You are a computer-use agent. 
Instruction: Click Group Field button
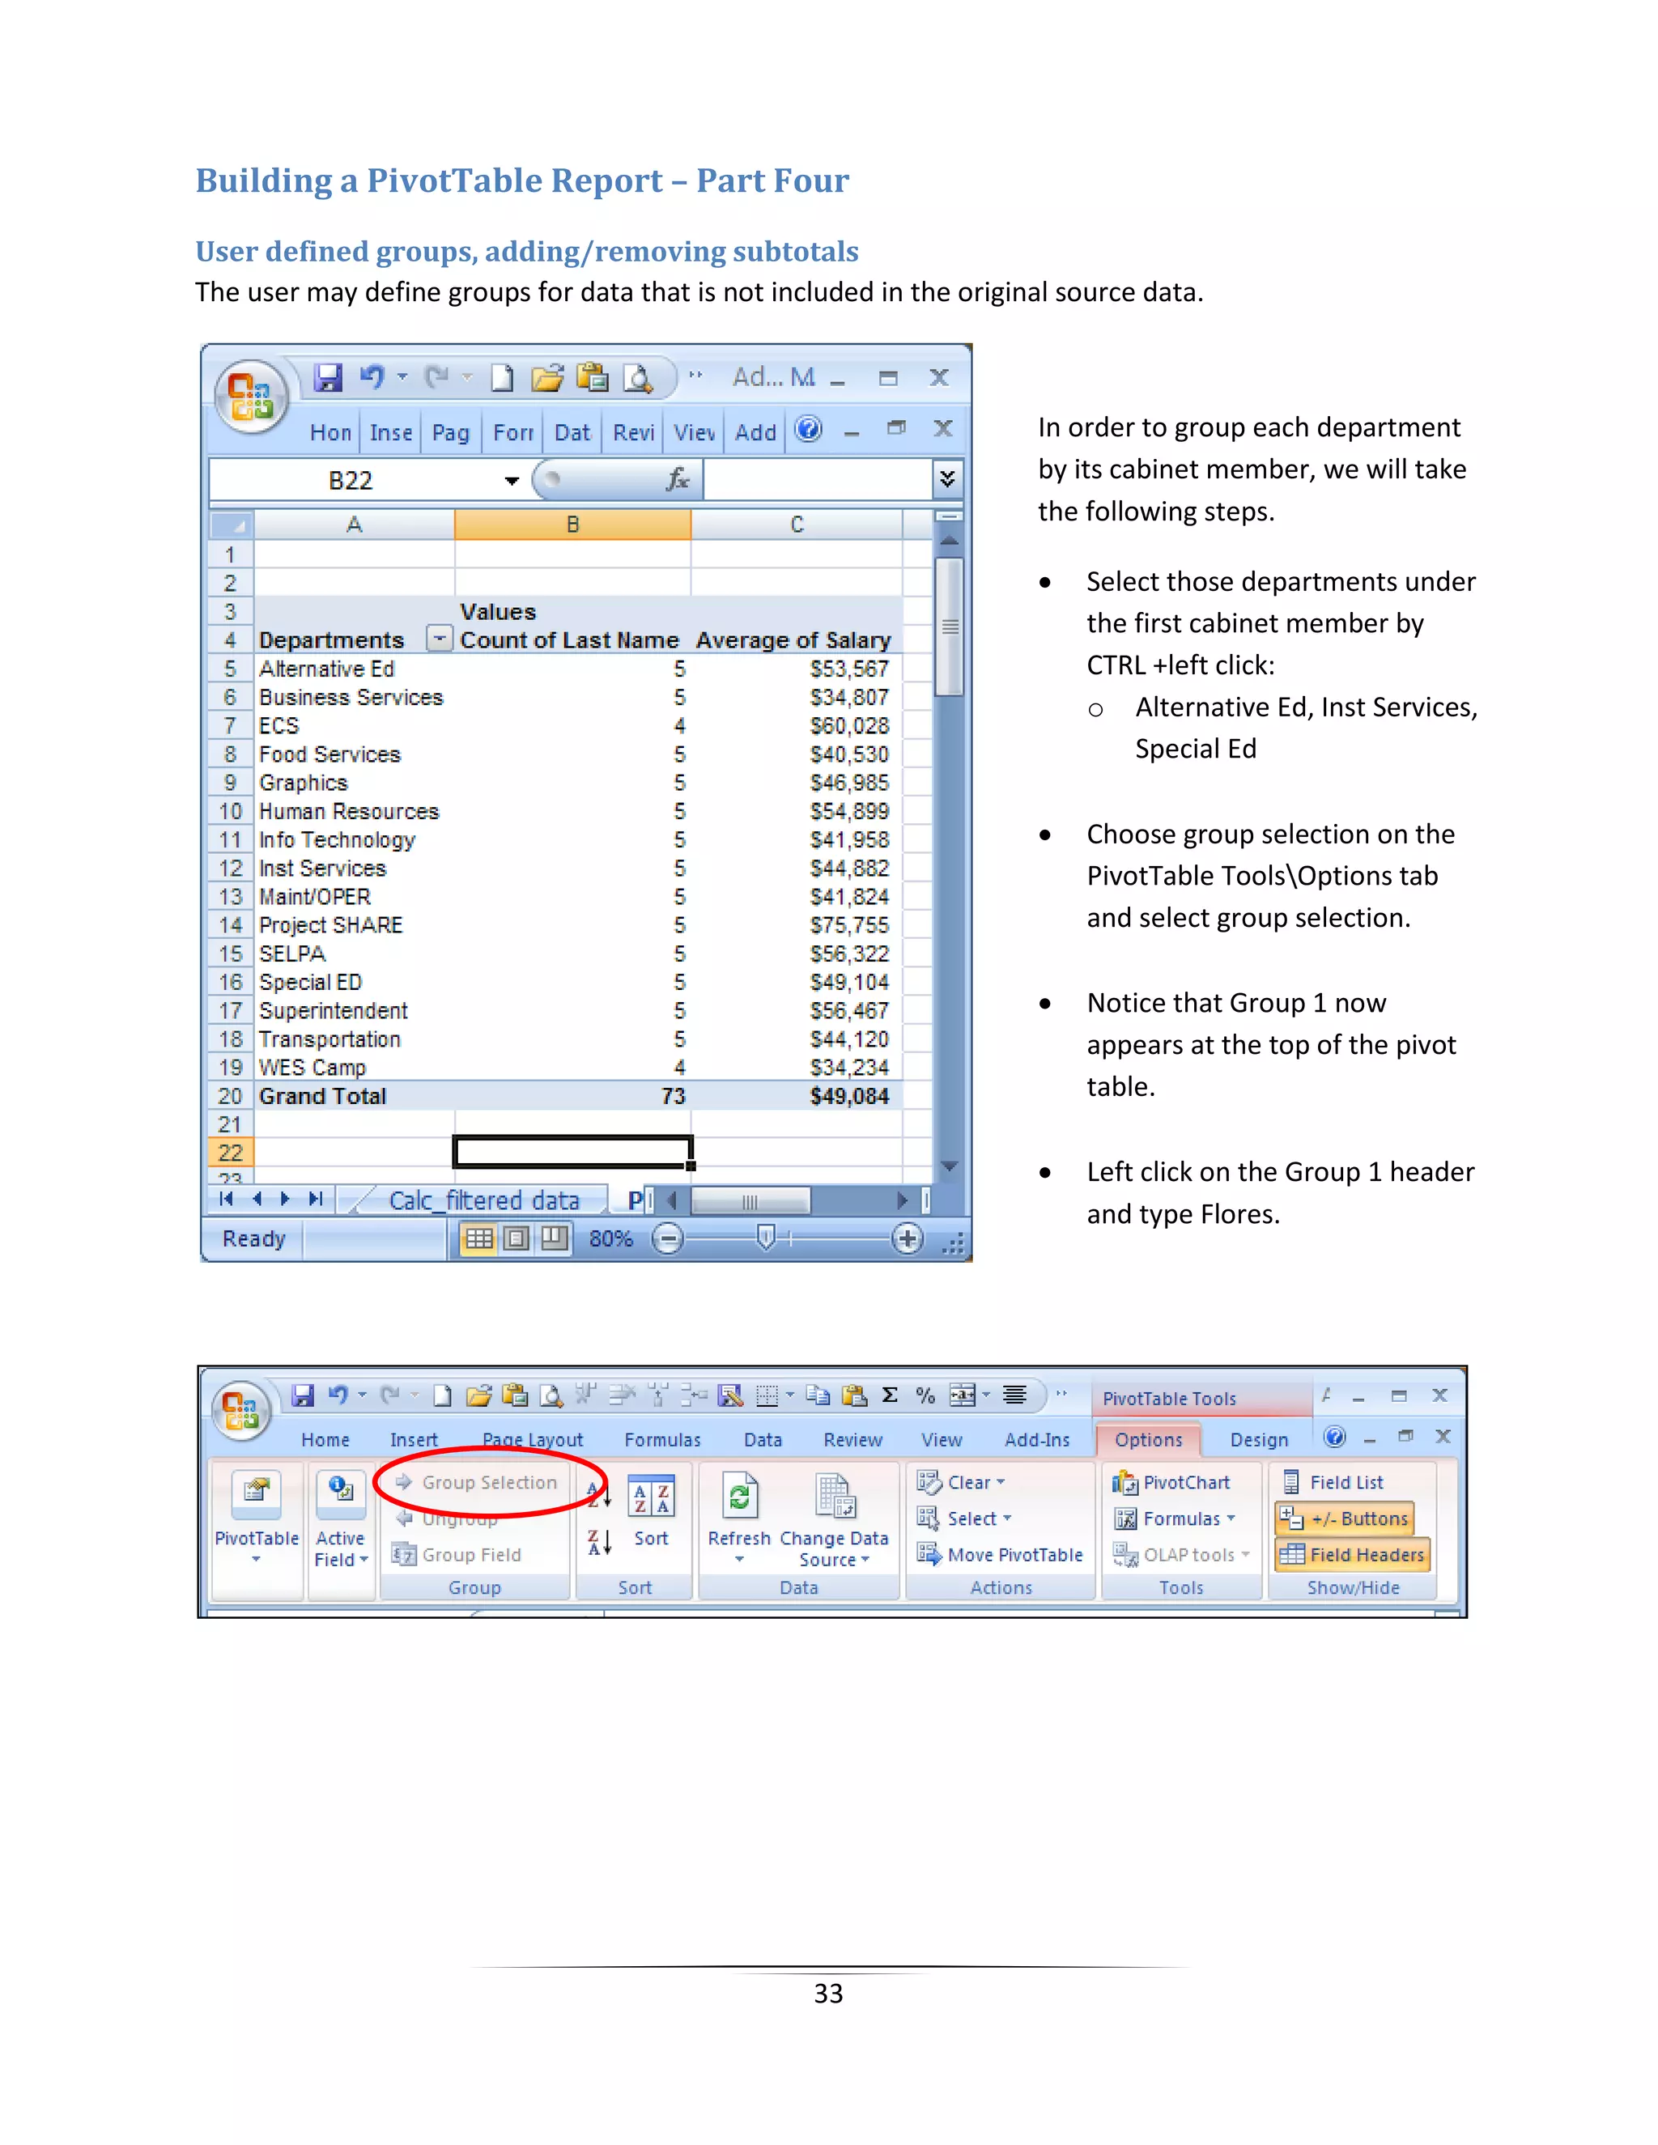click(x=457, y=1555)
